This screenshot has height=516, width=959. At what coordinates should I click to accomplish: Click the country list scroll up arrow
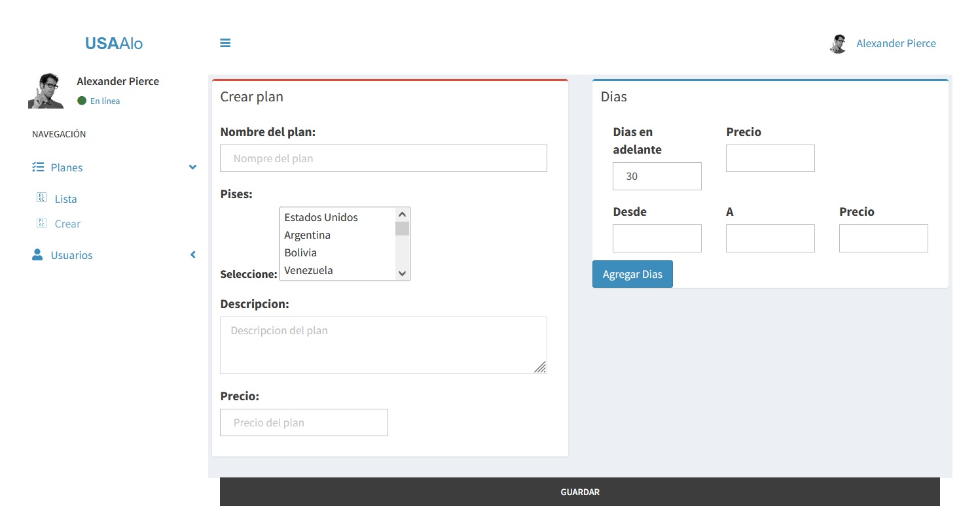tap(403, 215)
